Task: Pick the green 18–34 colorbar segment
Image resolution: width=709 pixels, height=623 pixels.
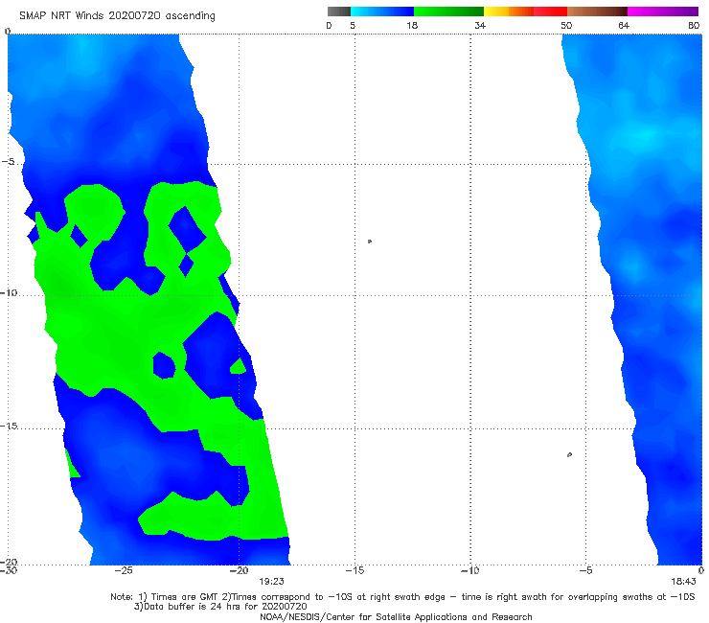Action: click(449, 12)
